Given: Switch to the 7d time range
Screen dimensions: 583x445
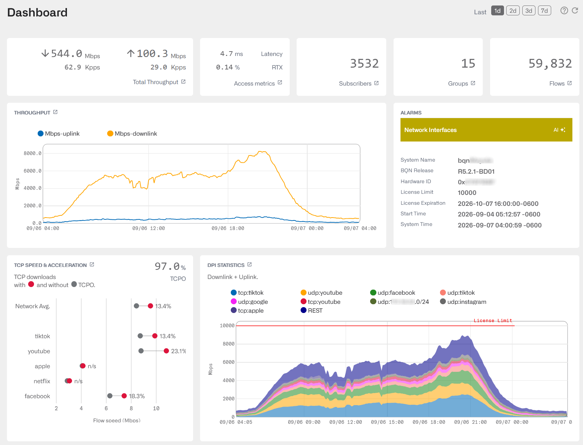Looking at the screenshot, I should [545, 11].
